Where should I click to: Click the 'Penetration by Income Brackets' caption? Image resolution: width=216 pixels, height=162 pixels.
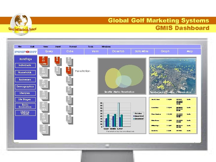120,131
